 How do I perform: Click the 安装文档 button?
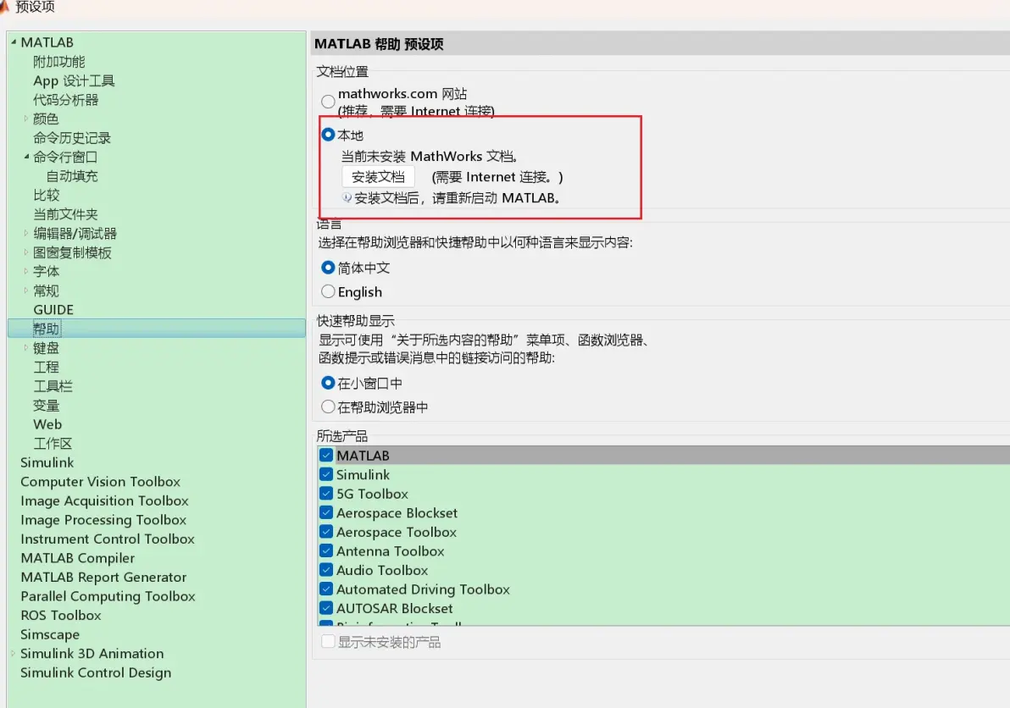378,177
